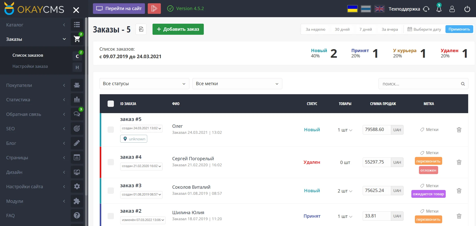Expand the date dropdown for order #4

pos(141,166)
